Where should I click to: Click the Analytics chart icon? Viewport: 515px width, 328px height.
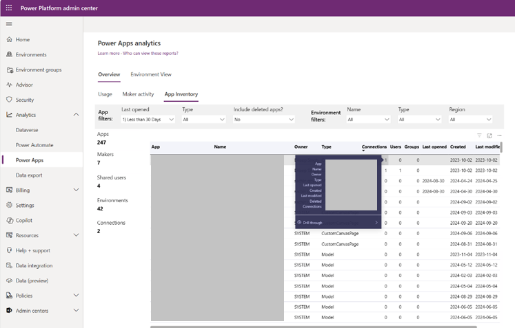click(9, 115)
